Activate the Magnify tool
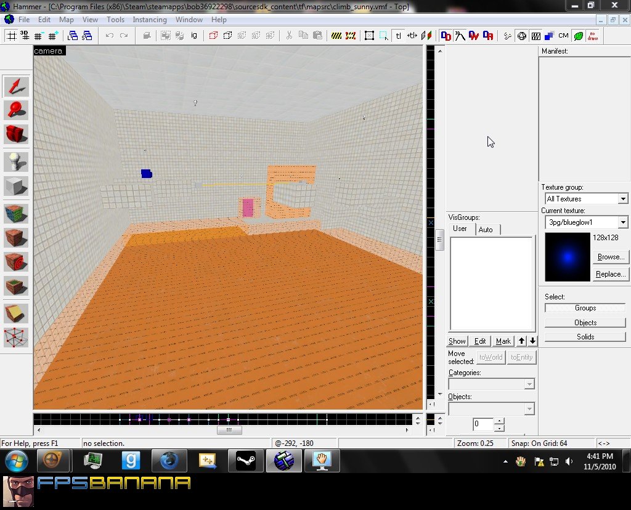The width and height of the screenshot is (631, 510). tap(16, 110)
